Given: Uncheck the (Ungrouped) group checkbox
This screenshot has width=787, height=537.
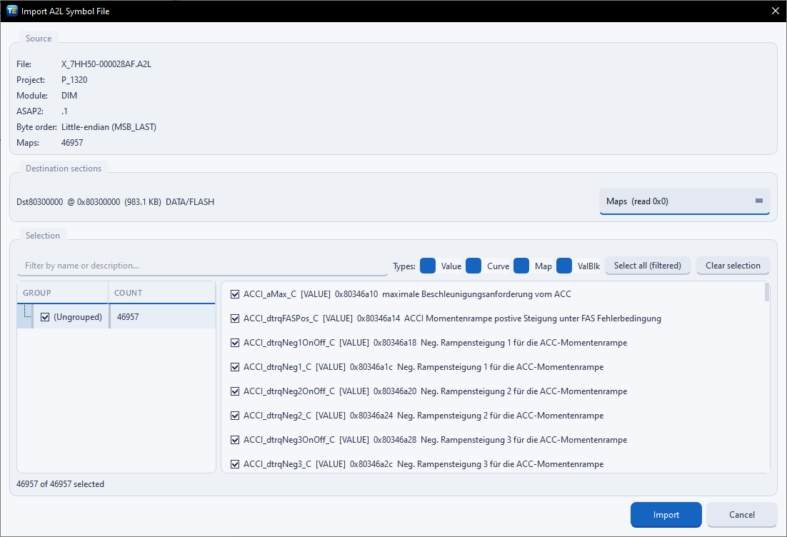Looking at the screenshot, I should coord(45,317).
